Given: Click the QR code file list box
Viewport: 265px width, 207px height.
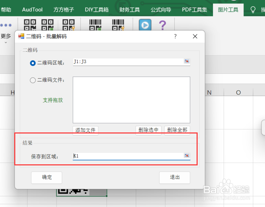Looking at the screenshot, I should click(131, 100).
